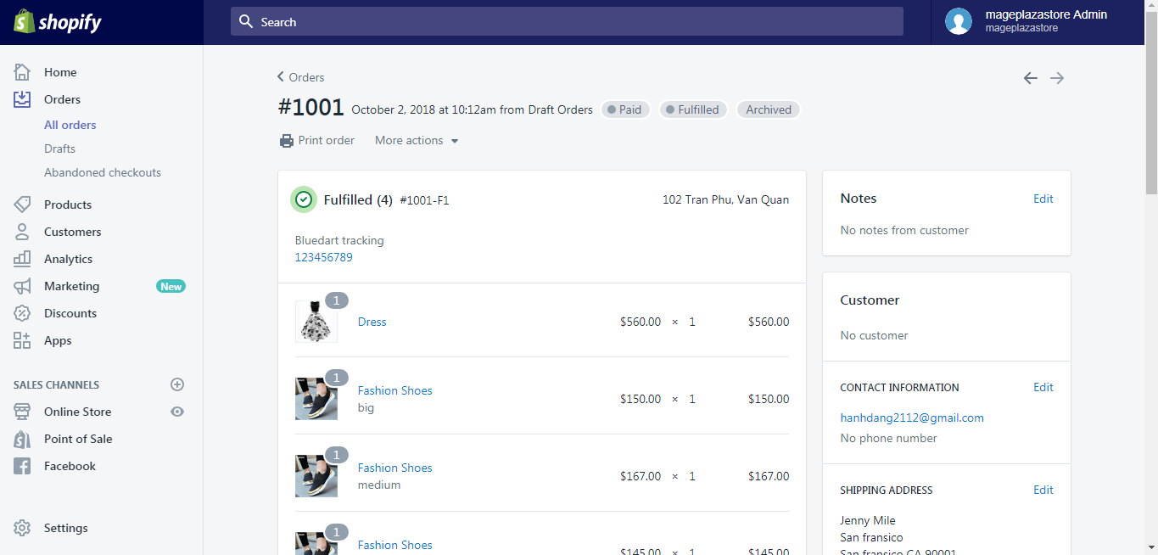Select All orders submenu item

click(70, 125)
